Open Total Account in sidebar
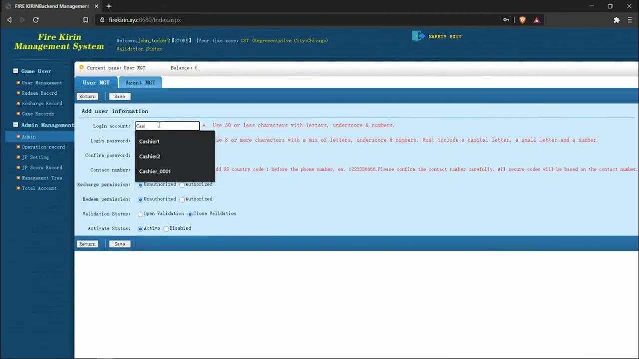 39,188
